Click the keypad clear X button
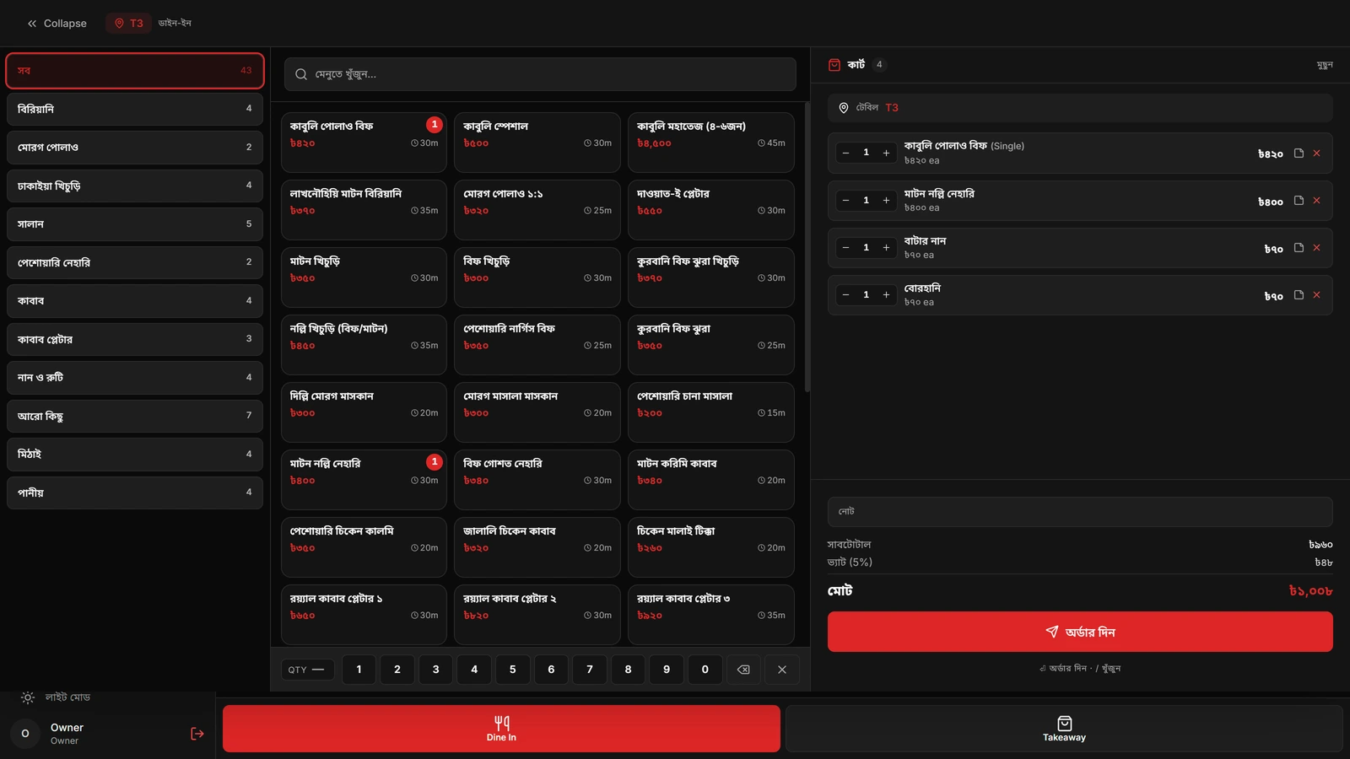The width and height of the screenshot is (1350, 759). (782, 670)
